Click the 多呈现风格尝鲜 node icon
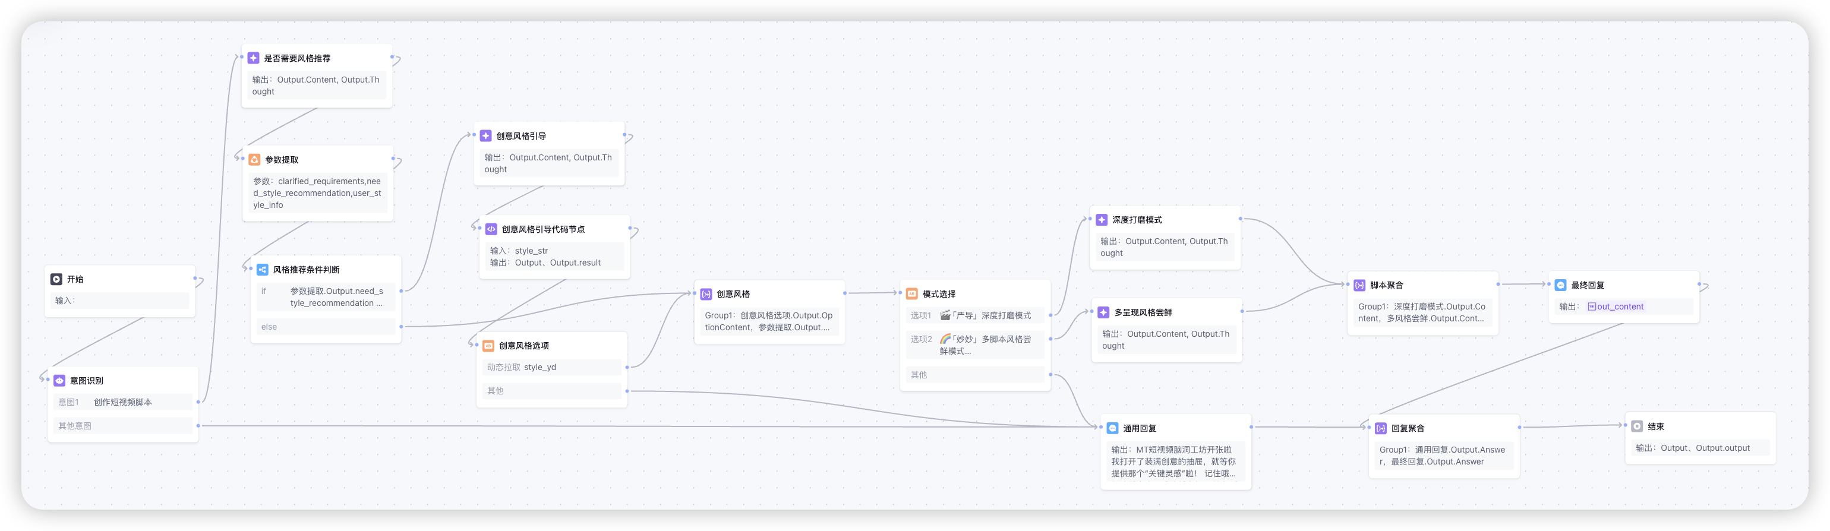 1103,312
